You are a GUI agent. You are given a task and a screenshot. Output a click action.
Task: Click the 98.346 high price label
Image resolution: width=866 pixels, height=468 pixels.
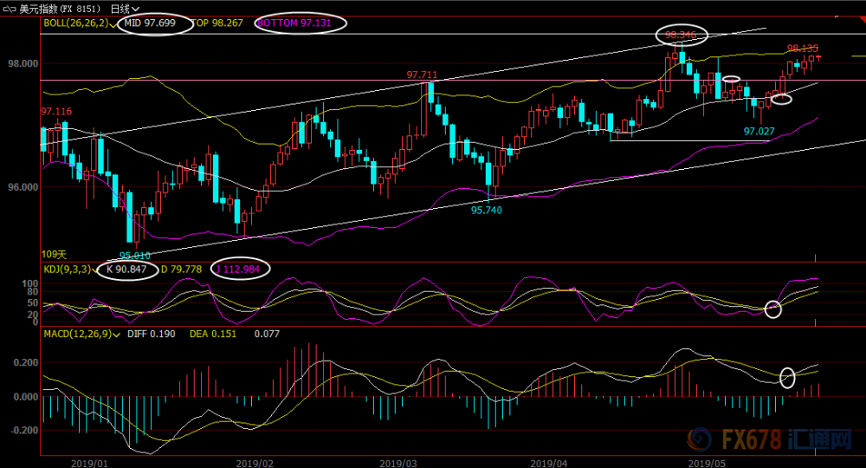[x=679, y=35]
